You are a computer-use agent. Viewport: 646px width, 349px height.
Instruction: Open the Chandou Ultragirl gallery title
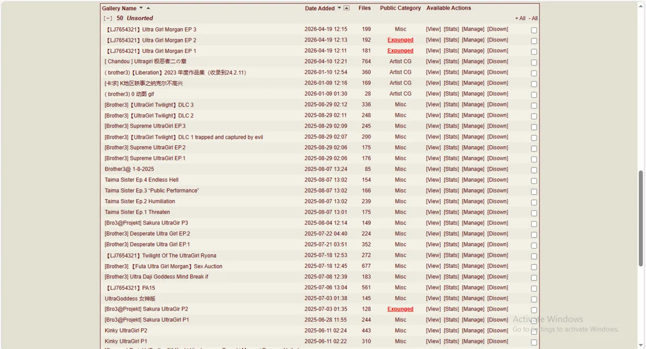click(145, 62)
